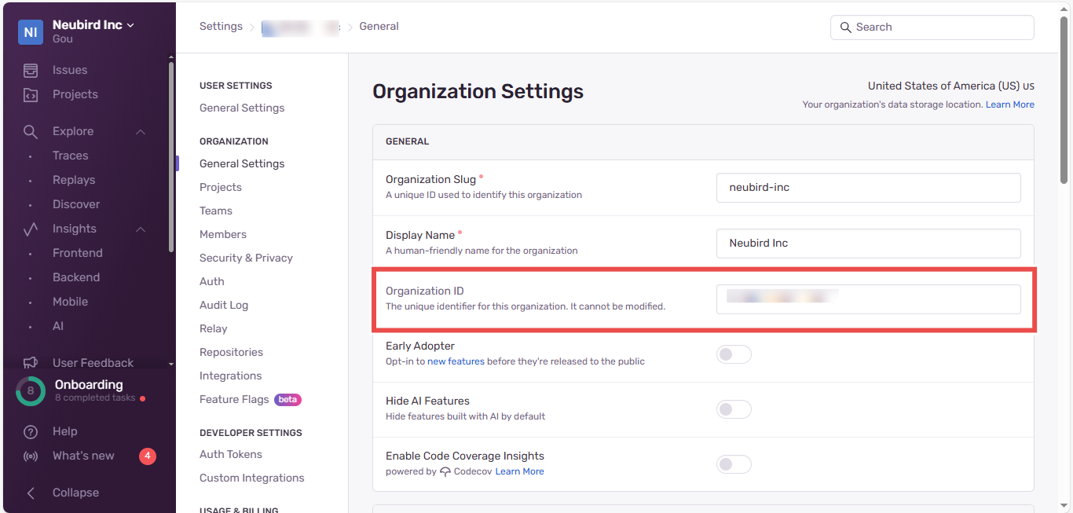Screen dimensions: 1073x513
Task: Click Collapse to shrink the sidebar
Action: point(75,492)
